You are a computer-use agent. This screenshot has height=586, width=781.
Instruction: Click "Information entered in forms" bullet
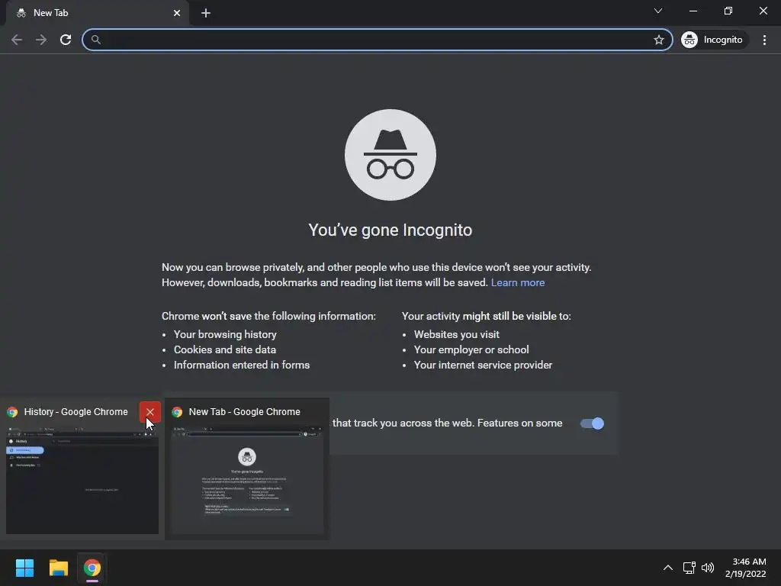coord(242,365)
